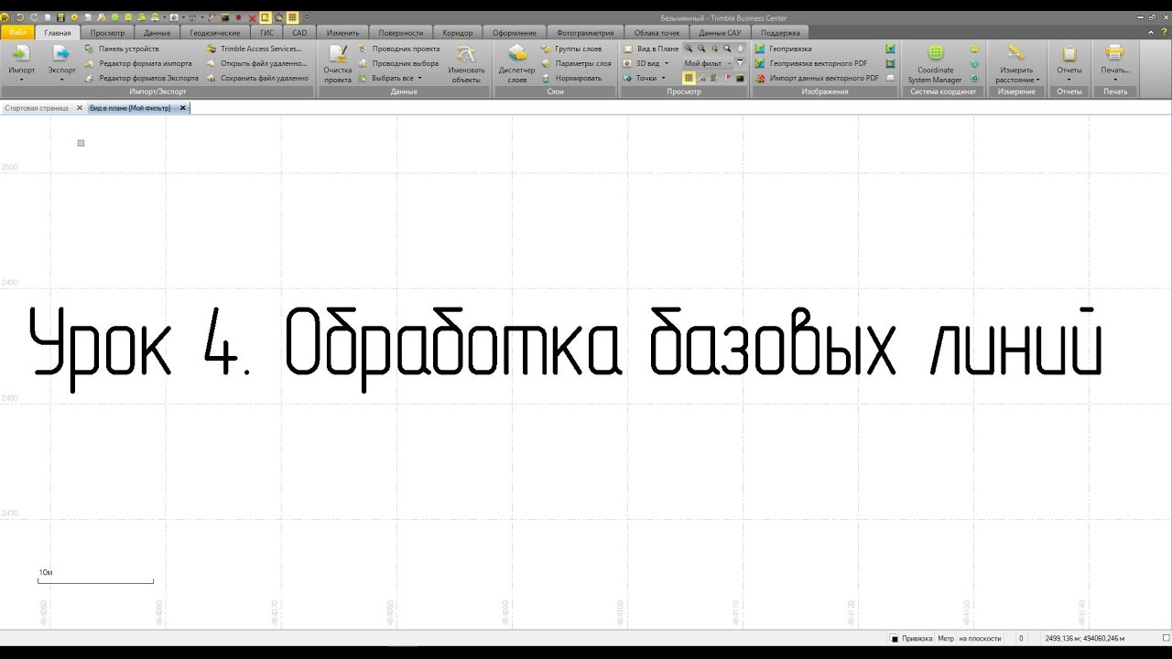Open the Импорт import button
The width and height of the screenshot is (1172, 659).
pyautogui.click(x=21, y=61)
